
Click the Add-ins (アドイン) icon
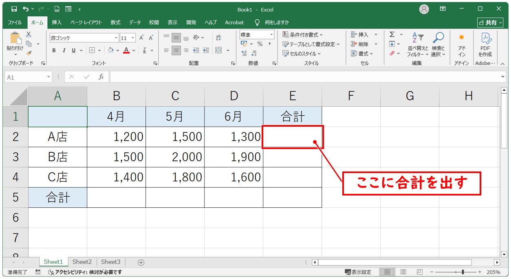coord(462,44)
